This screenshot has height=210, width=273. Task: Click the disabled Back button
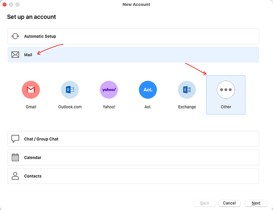pos(205,203)
